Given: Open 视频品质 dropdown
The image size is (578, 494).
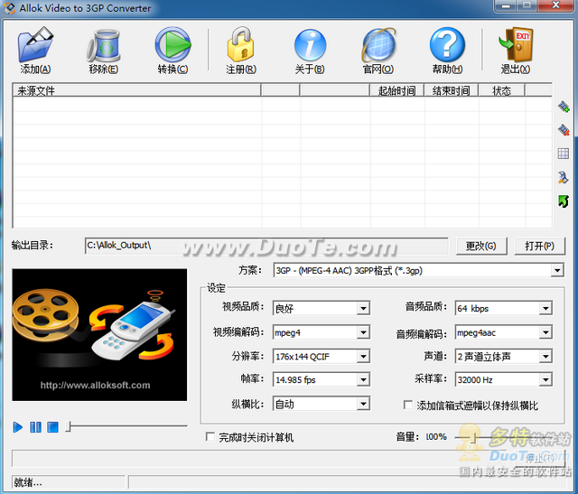Looking at the screenshot, I should click(x=363, y=308).
